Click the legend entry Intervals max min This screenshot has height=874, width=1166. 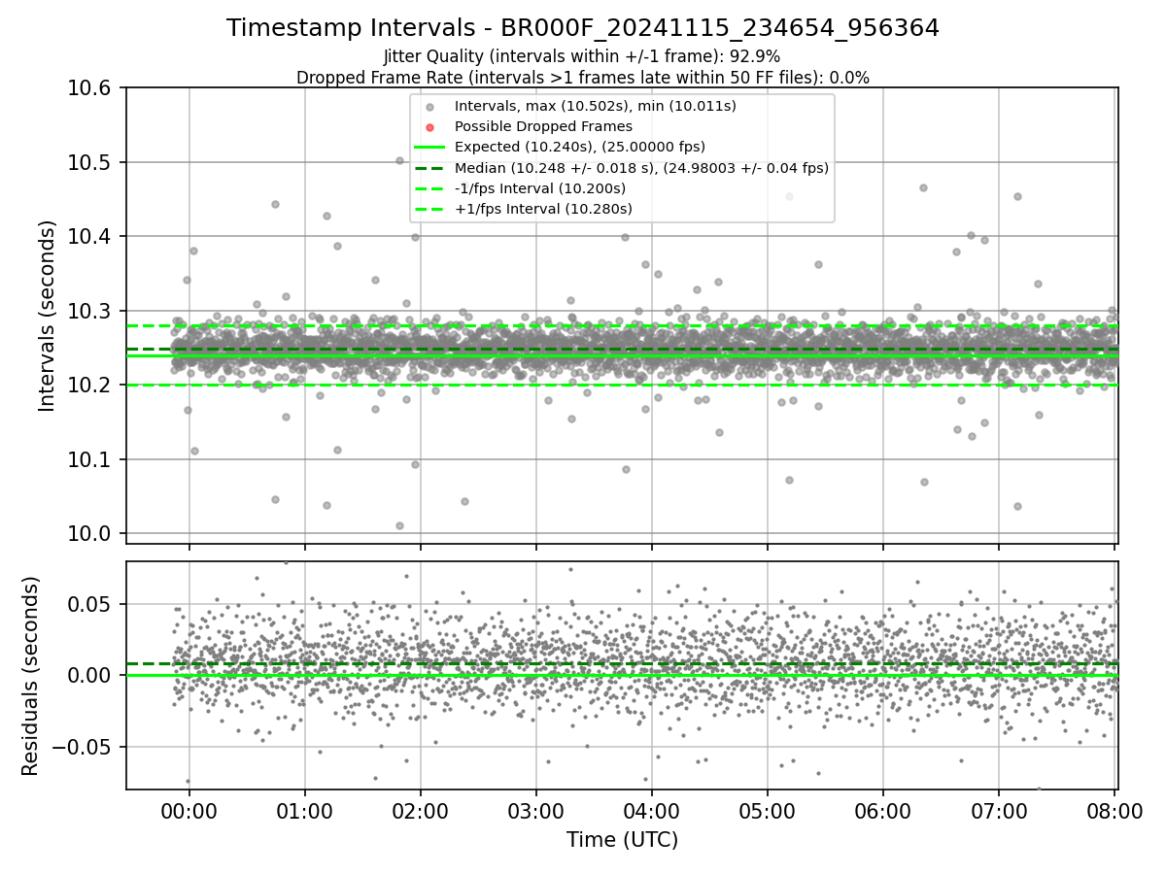tap(595, 106)
